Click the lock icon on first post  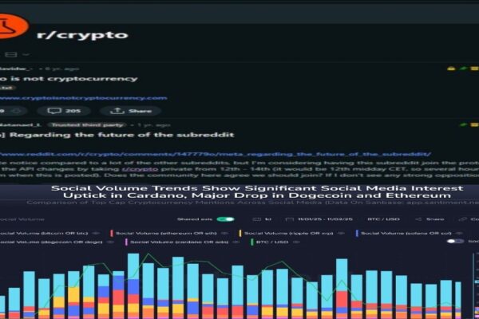pos(451,69)
